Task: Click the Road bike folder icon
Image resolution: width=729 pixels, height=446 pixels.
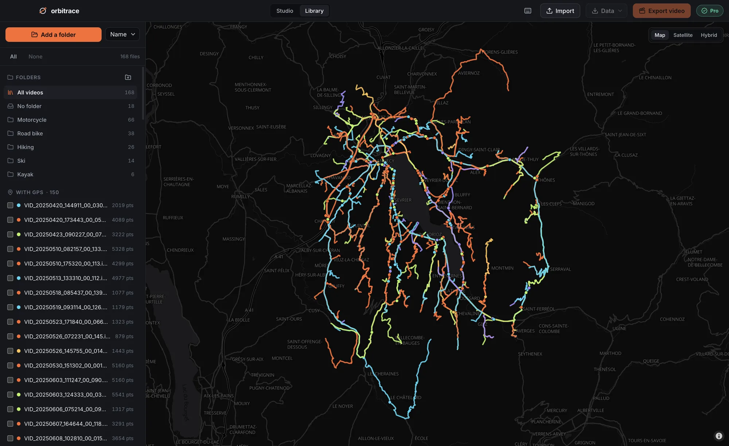Action: pos(11,133)
